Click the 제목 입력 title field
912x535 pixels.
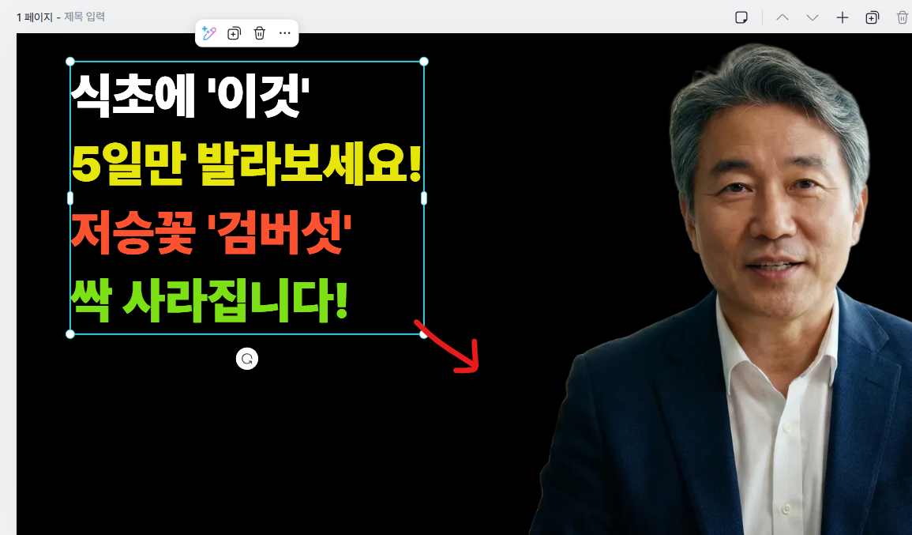coord(84,17)
